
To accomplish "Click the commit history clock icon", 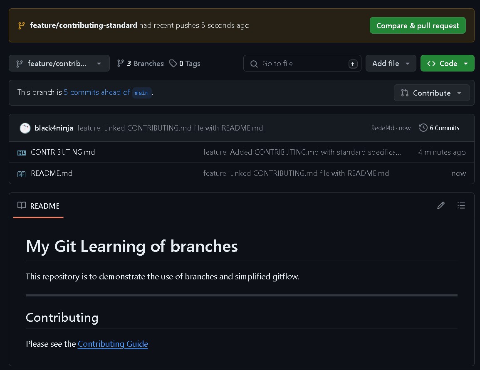I will 423,128.
